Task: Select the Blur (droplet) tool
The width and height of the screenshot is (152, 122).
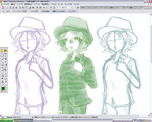Action: click(x=3, y=73)
